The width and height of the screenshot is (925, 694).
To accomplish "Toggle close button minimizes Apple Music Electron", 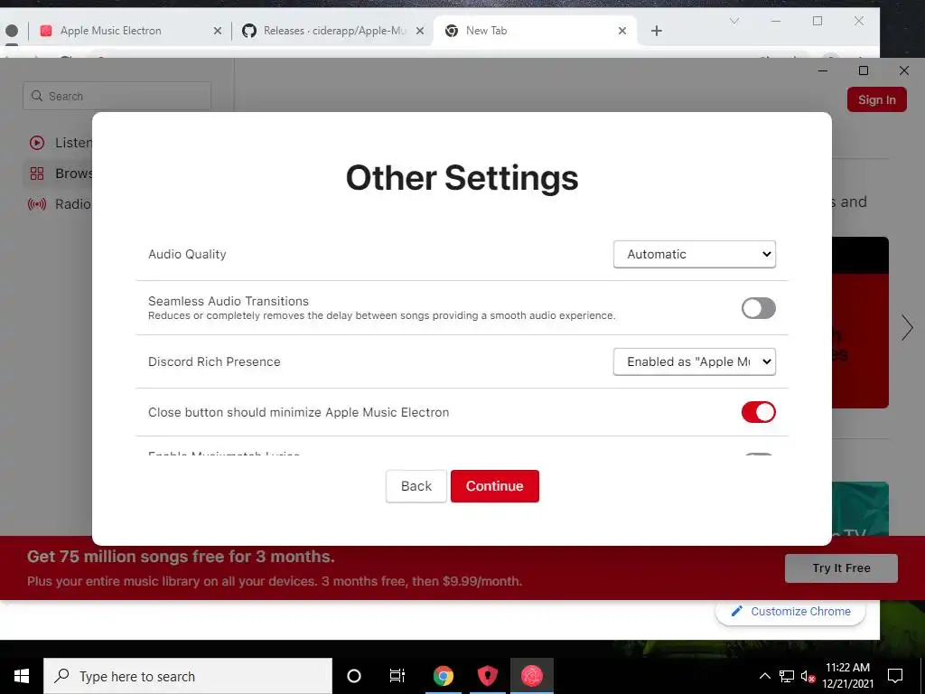I will 758,412.
